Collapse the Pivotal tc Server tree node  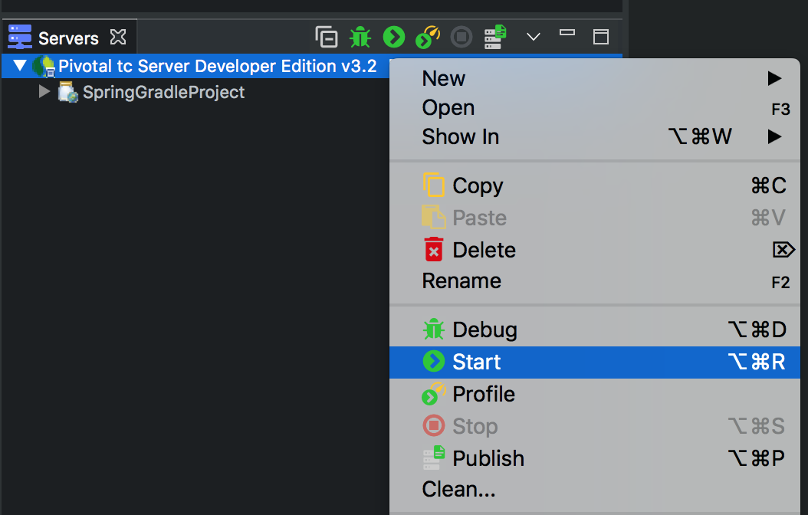point(19,66)
